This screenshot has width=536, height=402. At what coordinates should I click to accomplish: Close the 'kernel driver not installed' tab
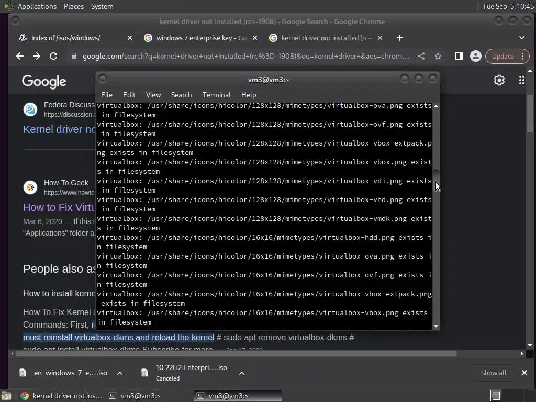(380, 38)
